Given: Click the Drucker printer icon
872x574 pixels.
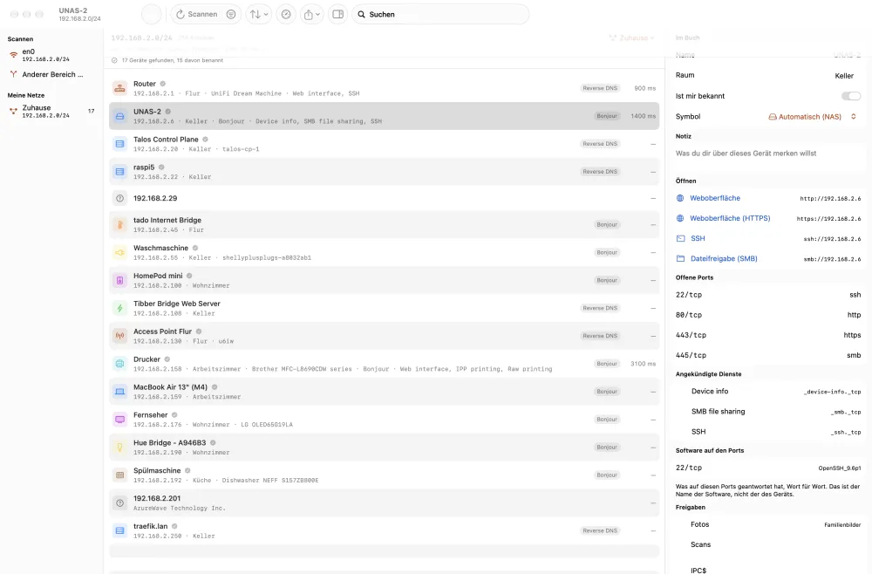Looking at the screenshot, I should click(x=119, y=364).
